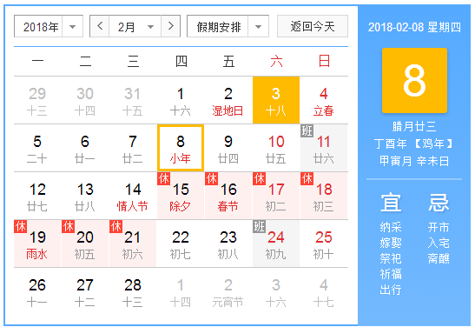Select holiday February 21 初六
The height and width of the screenshot is (327, 475).
133,244
